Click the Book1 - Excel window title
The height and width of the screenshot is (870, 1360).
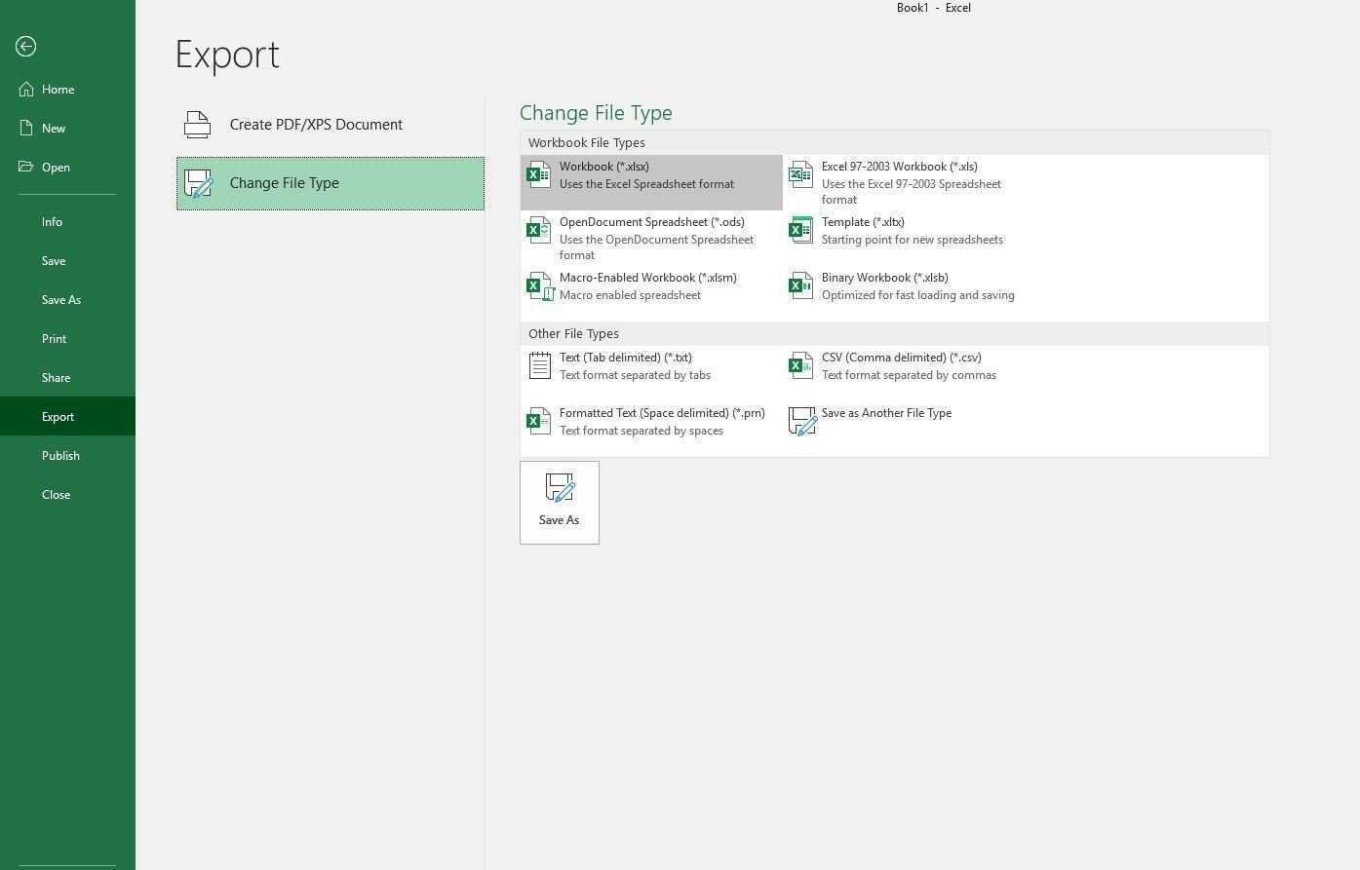pos(934,8)
